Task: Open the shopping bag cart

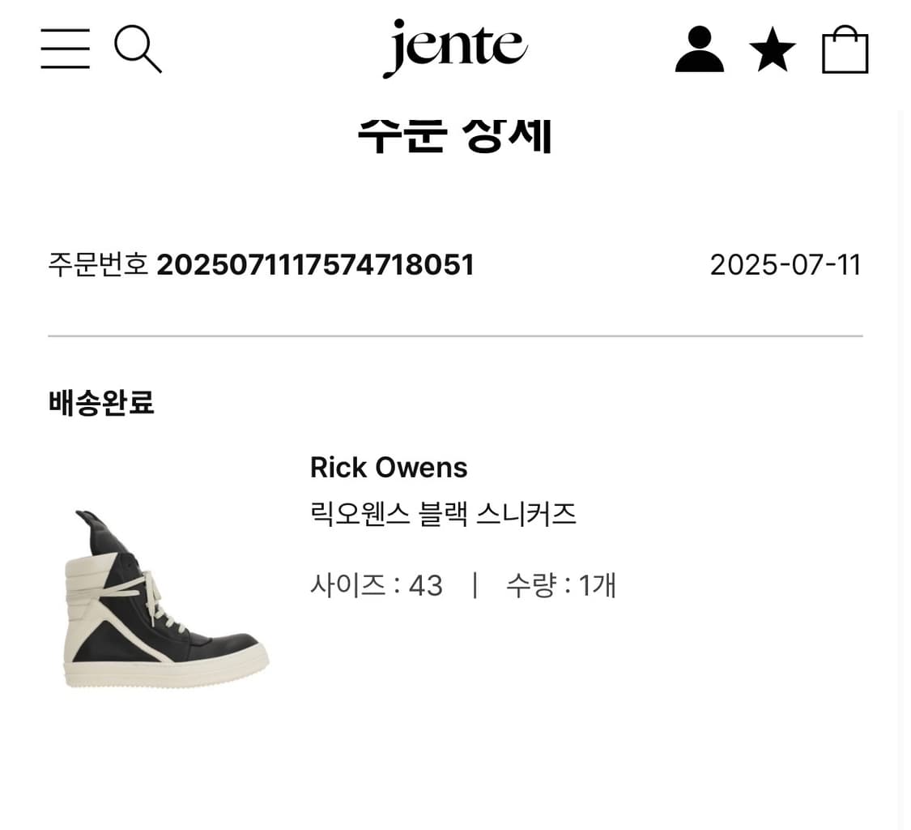Action: 845,49
